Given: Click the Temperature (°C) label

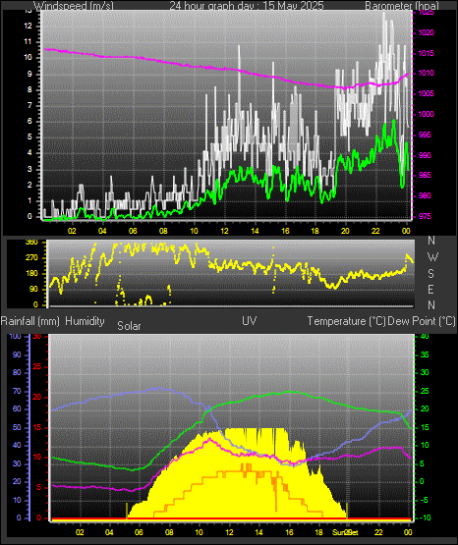Looking at the screenshot, I should (x=346, y=321).
